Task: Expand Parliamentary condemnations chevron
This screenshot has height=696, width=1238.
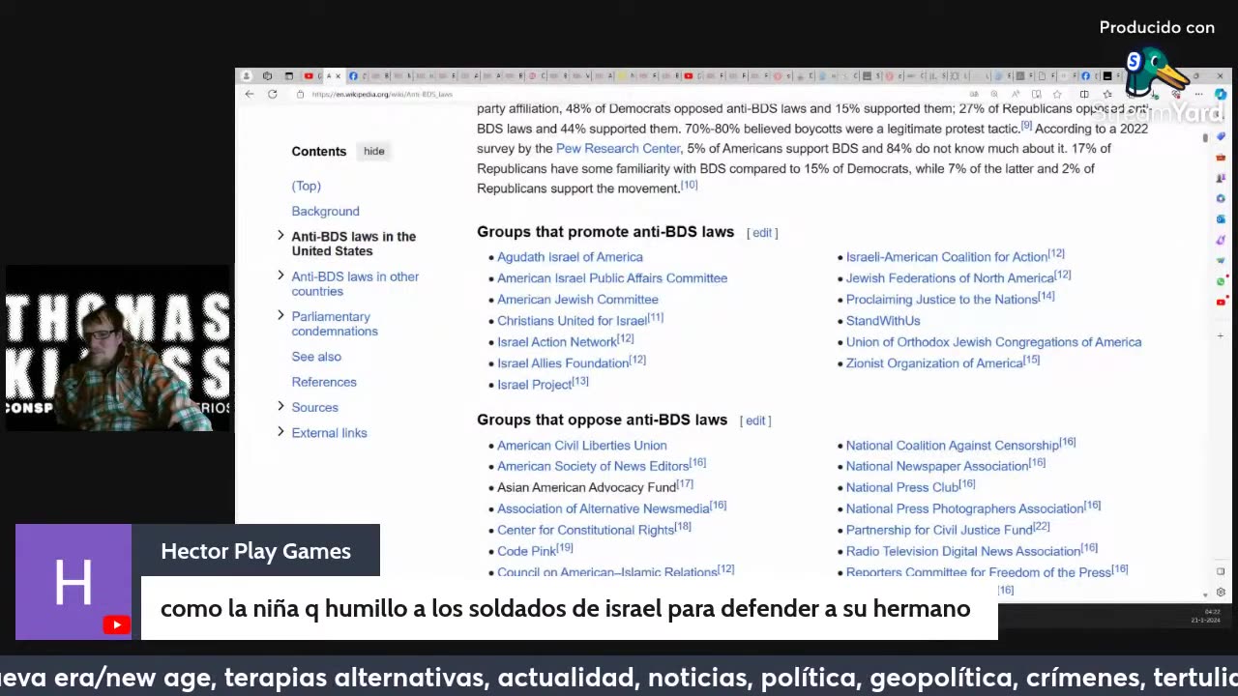Action: (x=280, y=316)
